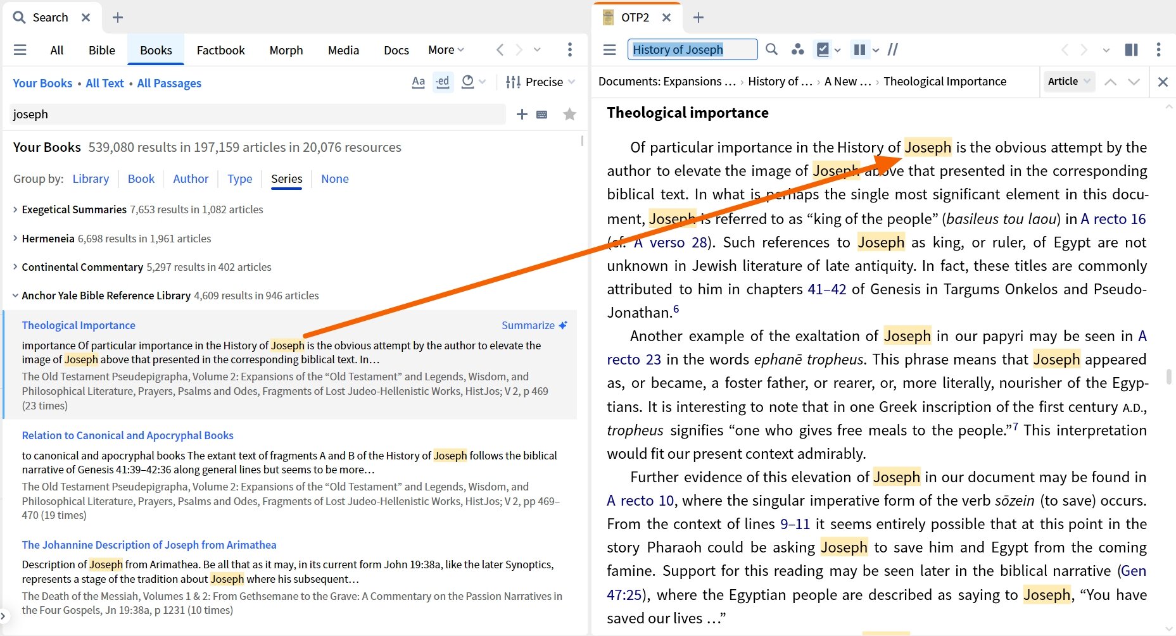The width and height of the screenshot is (1176, 636).
Task: Go back in OTP2 panel history
Action: pyautogui.click(x=1065, y=49)
